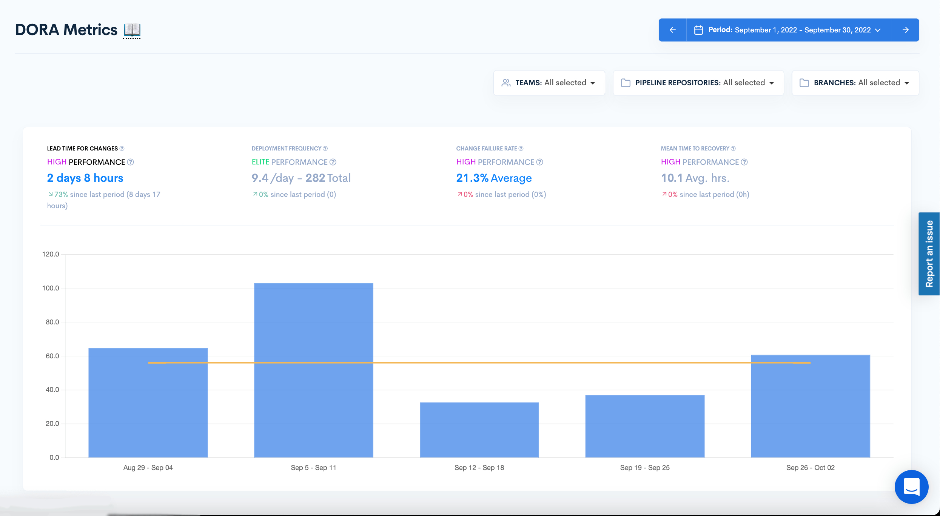The width and height of the screenshot is (940, 516).
Task: Click the calendar icon in Period selector
Action: click(x=698, y=30)
